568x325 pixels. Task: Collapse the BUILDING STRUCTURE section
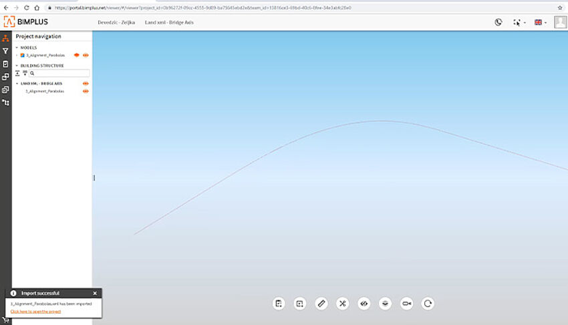tap(17, 66)
